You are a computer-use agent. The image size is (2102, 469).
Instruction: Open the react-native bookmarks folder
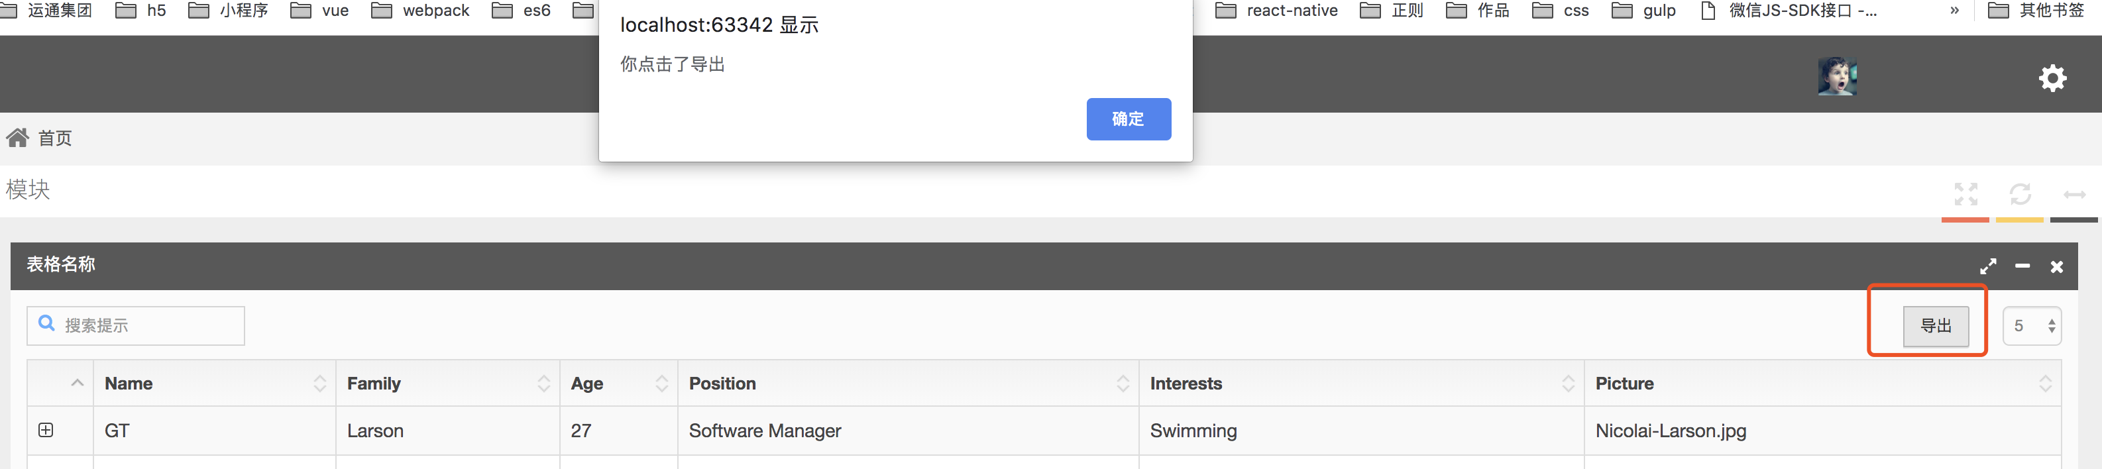pyautogui.click(x=1276, y=11)
